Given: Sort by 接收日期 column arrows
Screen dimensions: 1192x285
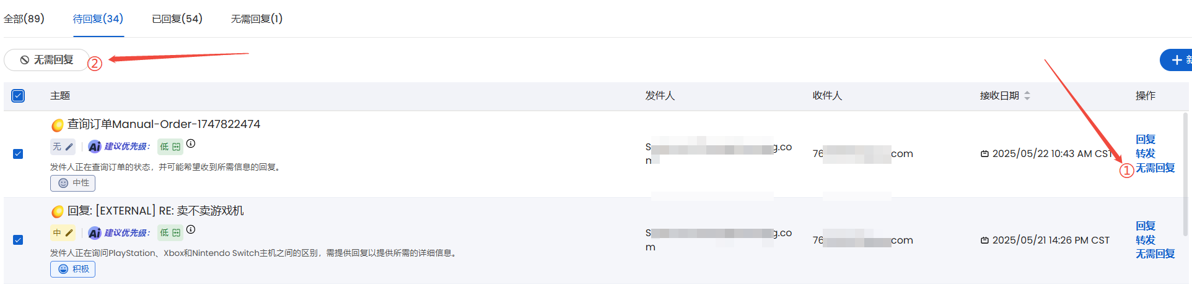Looking at the screenshot, I should 1027,96.
